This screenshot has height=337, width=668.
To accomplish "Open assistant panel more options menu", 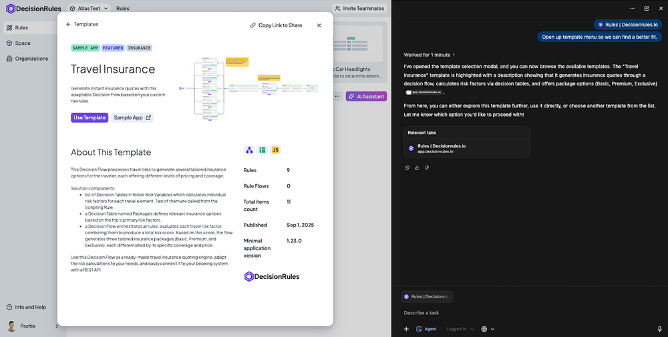I will pos(632,8).
